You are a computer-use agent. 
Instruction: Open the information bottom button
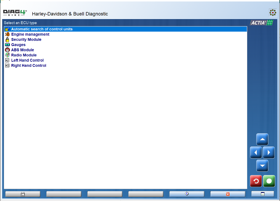(x=187, y=194)
